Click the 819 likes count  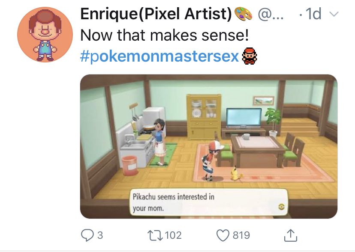[241, 235]
